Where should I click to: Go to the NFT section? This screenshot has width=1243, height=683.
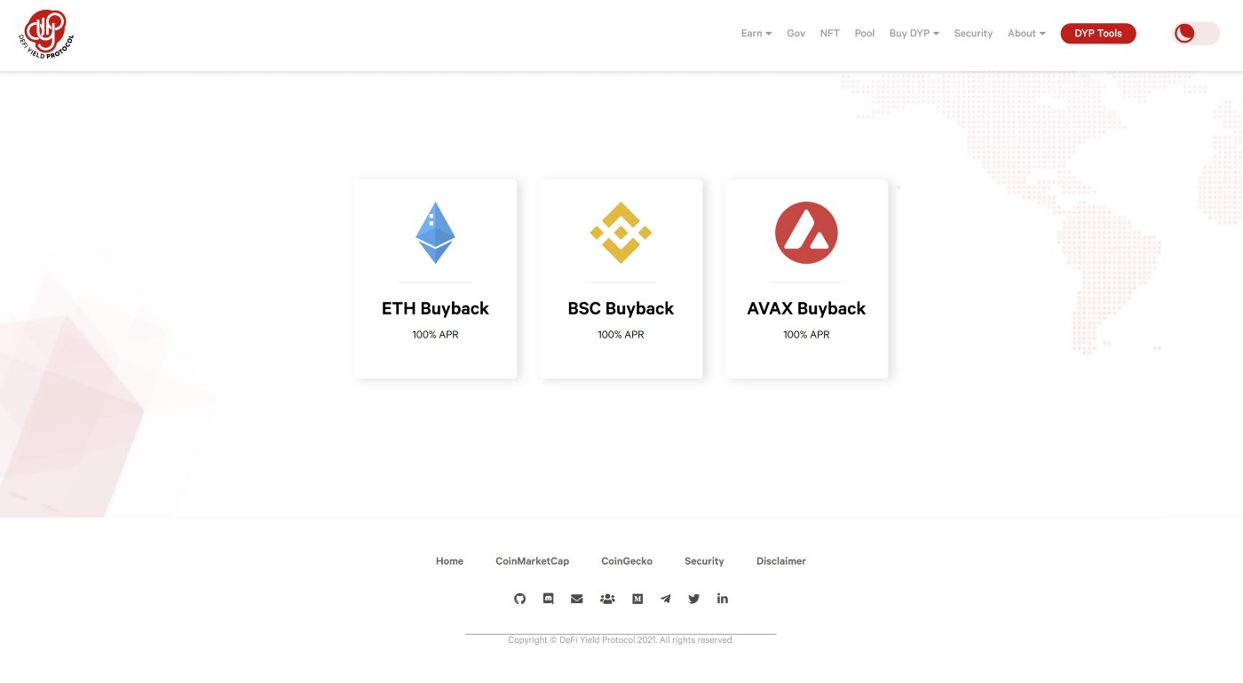coord(830,34)
